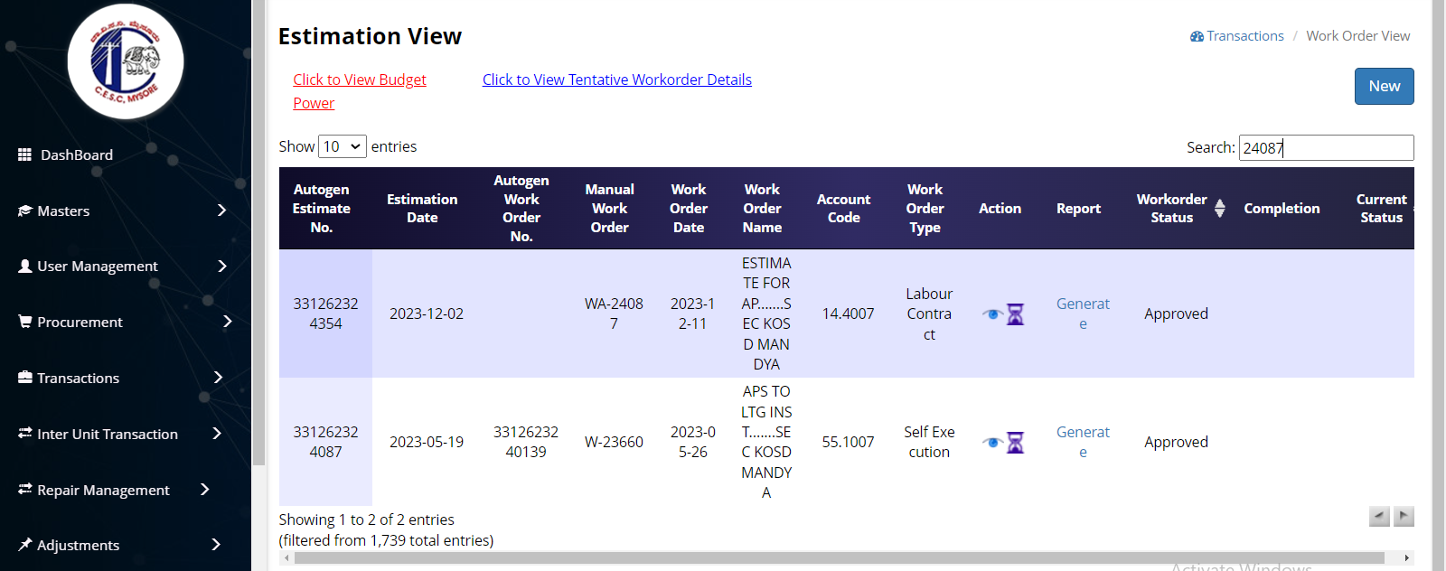Click the New button
Screen dimensions: 1446x571
pos(1384,86)
